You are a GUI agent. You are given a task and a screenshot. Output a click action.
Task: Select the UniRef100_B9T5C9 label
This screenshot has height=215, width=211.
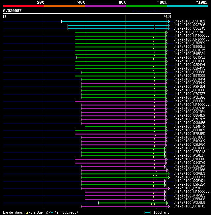(189, 76)
